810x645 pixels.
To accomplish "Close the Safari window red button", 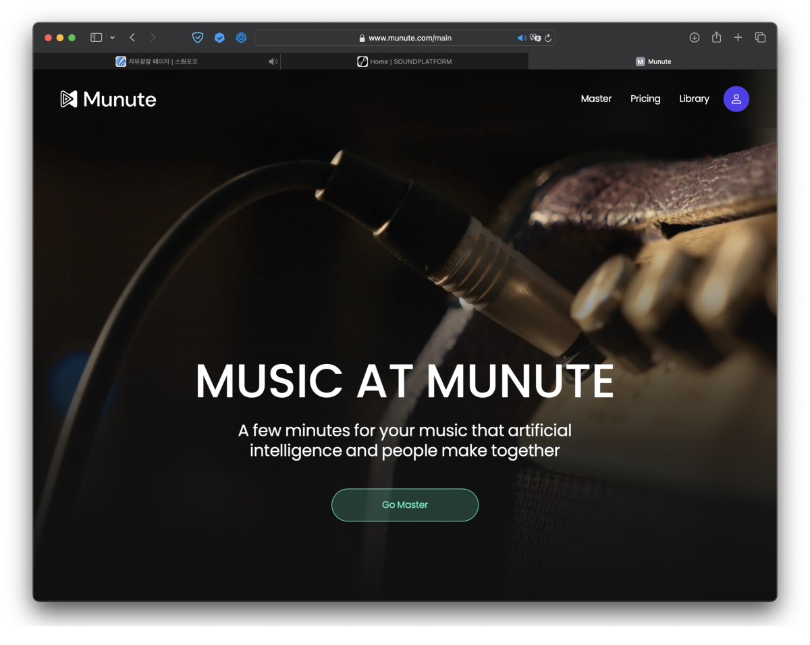I will click(x=48, y=38).
